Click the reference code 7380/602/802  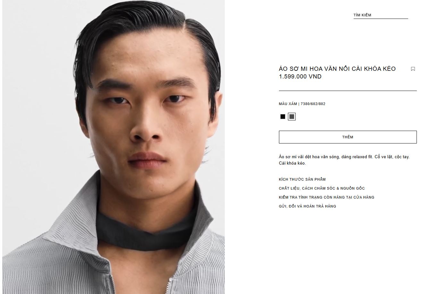[313, 104]
